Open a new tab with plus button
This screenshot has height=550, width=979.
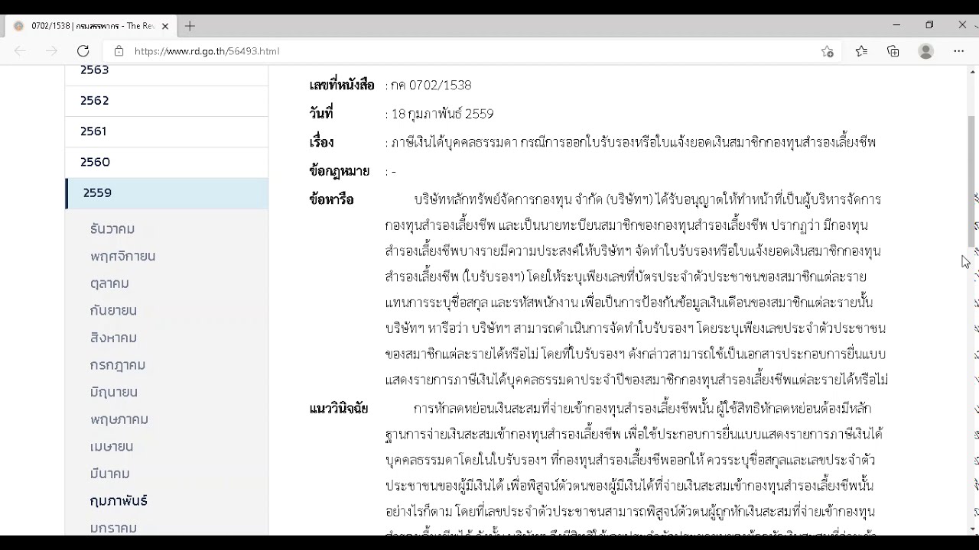[190, 26]
